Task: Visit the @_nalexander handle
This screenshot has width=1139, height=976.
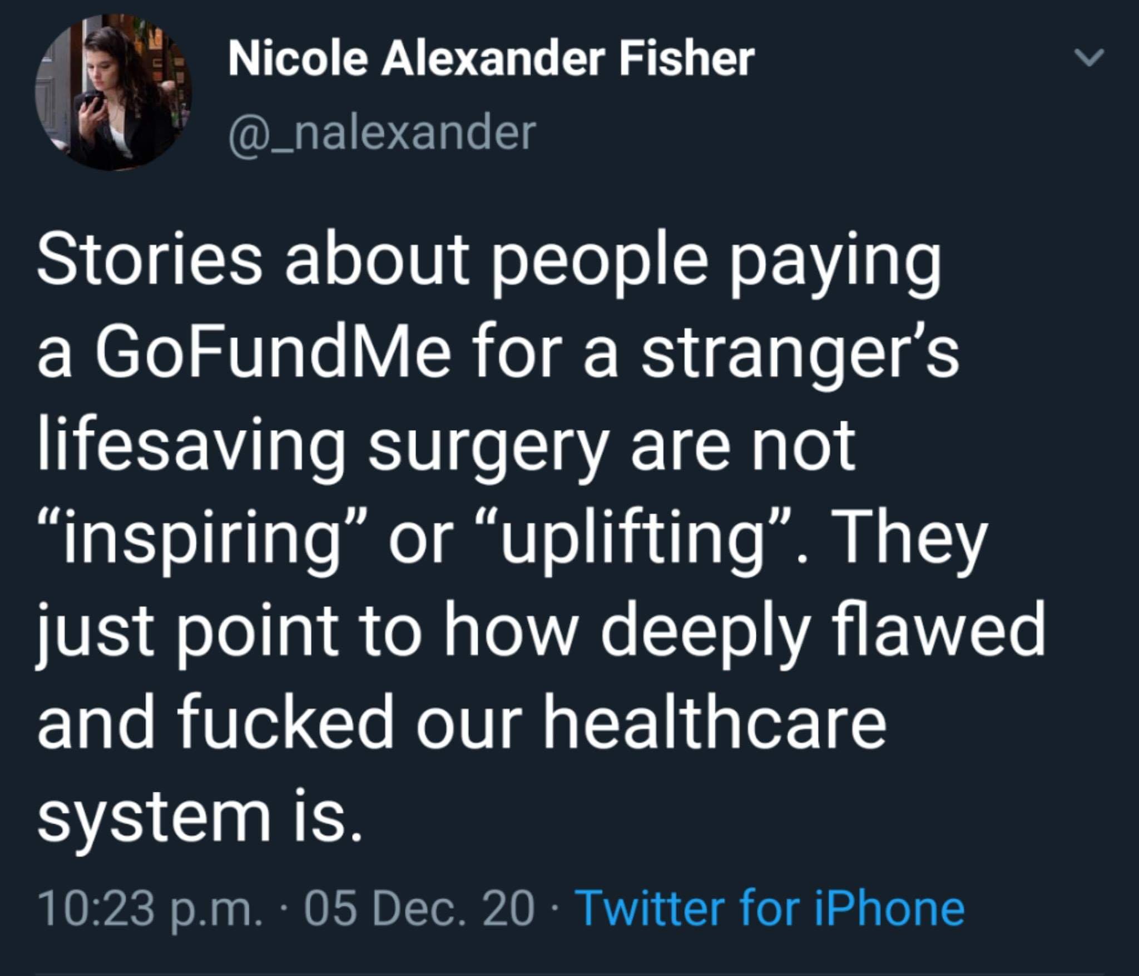Action: pos(382,133)
